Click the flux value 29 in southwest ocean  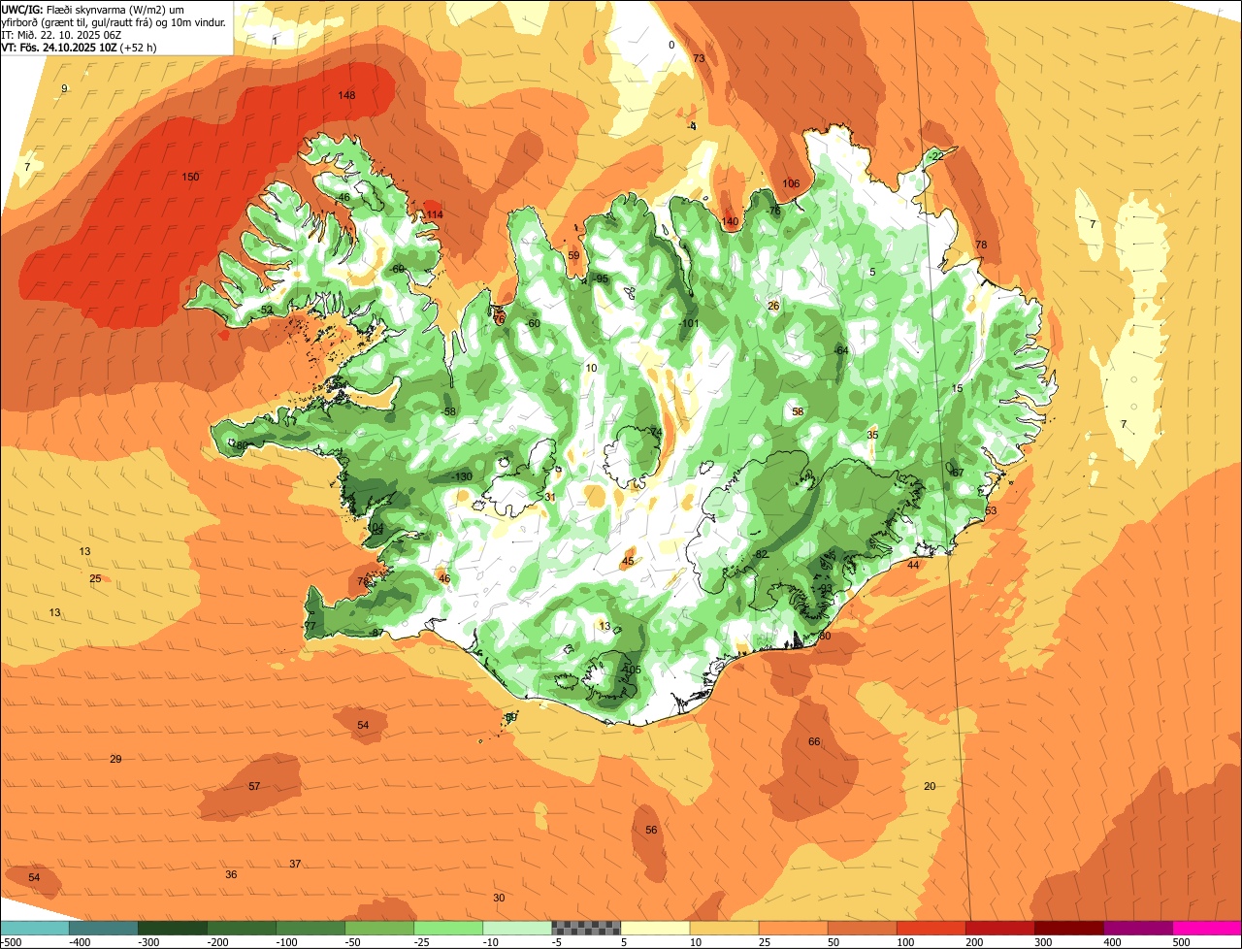(115, 759)
